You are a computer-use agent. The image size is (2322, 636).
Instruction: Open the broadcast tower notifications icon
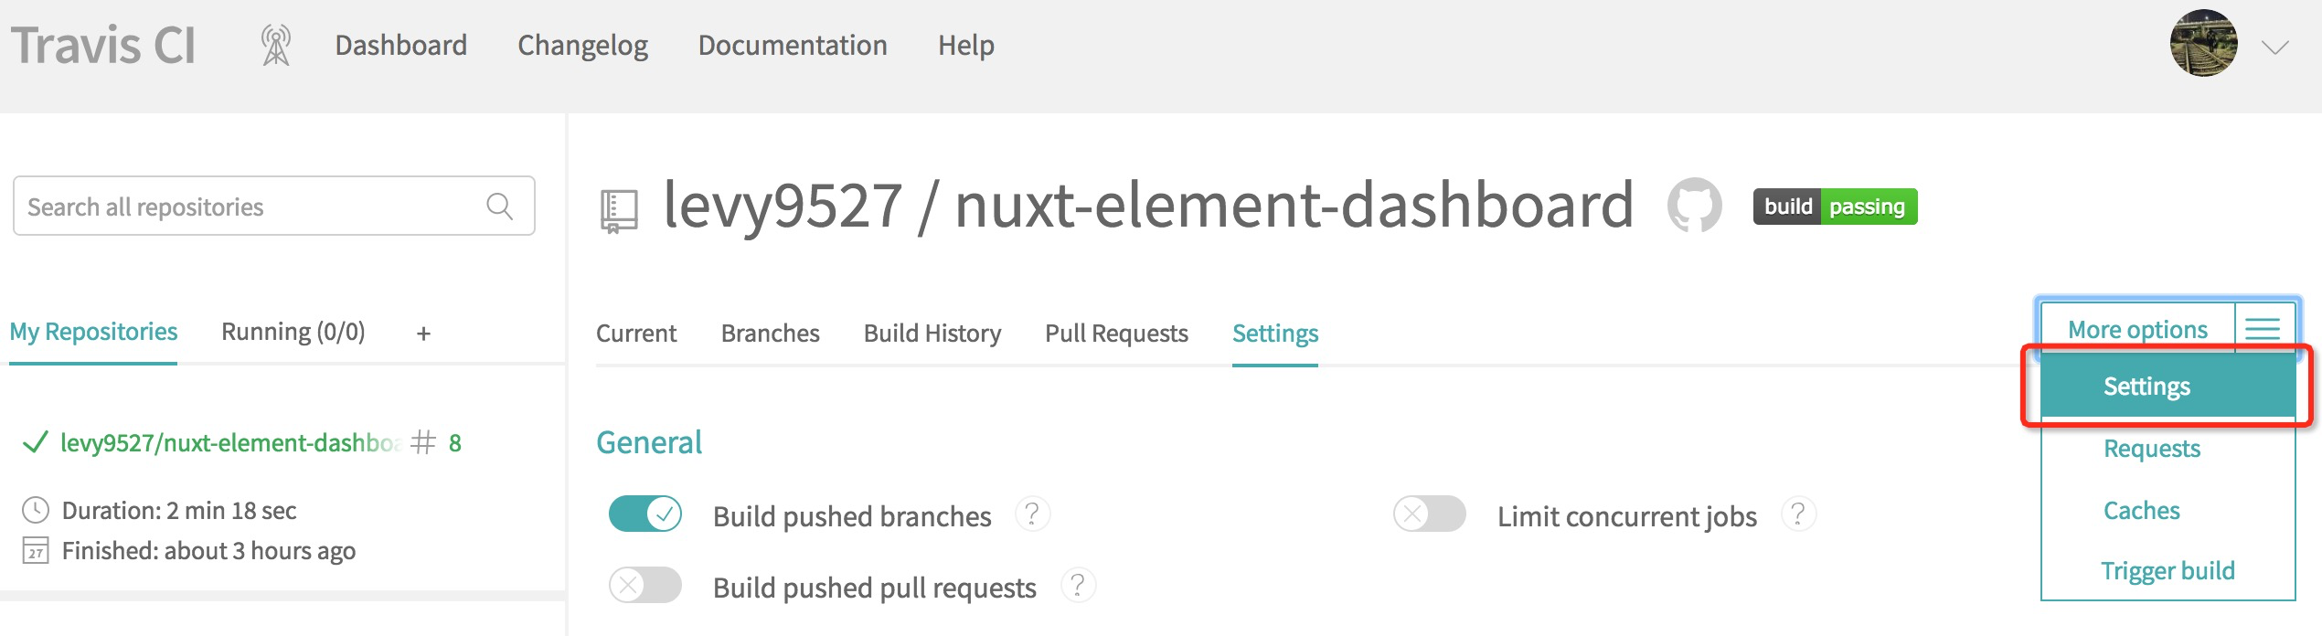275,46
